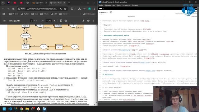Zoom out the PDF with minus button
Image resolution: width=199 pixels, height=112 pixels.
pyautogui.click(x=43, y=21)
